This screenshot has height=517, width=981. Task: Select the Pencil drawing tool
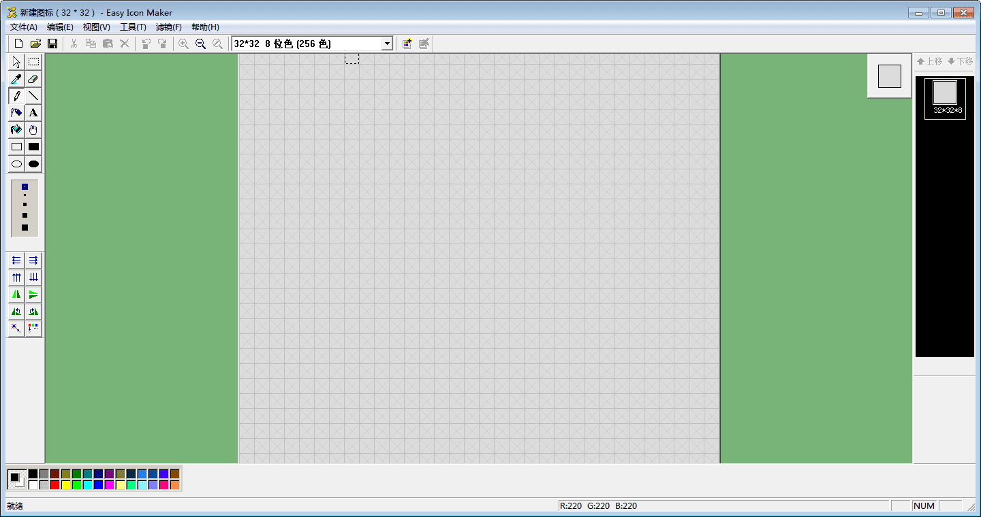[x=16, y=96]
